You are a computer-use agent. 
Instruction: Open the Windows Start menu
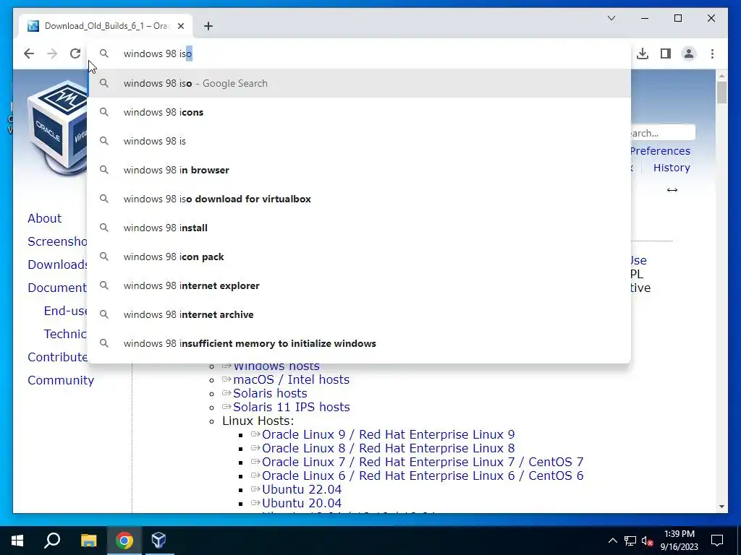point(17,541)
